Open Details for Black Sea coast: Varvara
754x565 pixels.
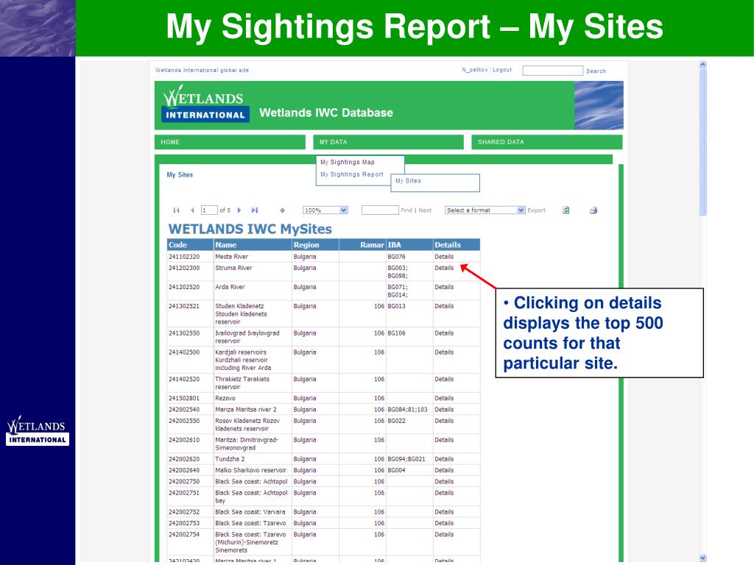tap(444, 512)
